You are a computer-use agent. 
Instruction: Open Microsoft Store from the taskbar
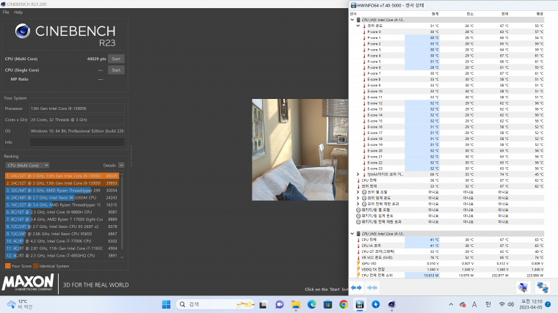tap(327, 304)
